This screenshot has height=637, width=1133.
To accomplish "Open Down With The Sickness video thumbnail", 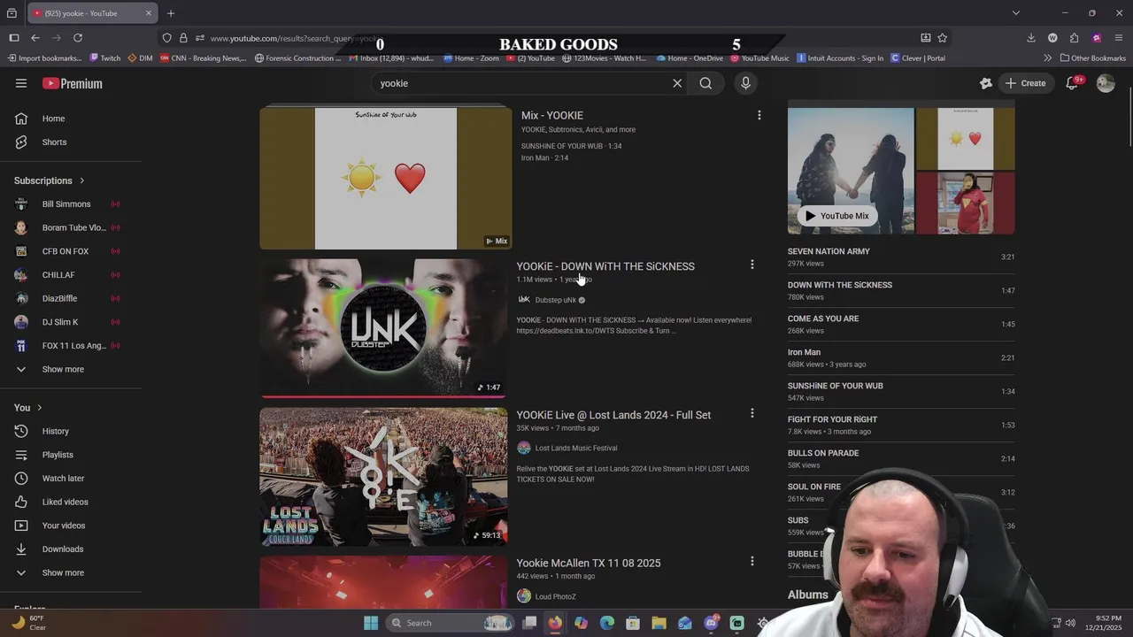I will pyautogui.click(x=383, y=328).
